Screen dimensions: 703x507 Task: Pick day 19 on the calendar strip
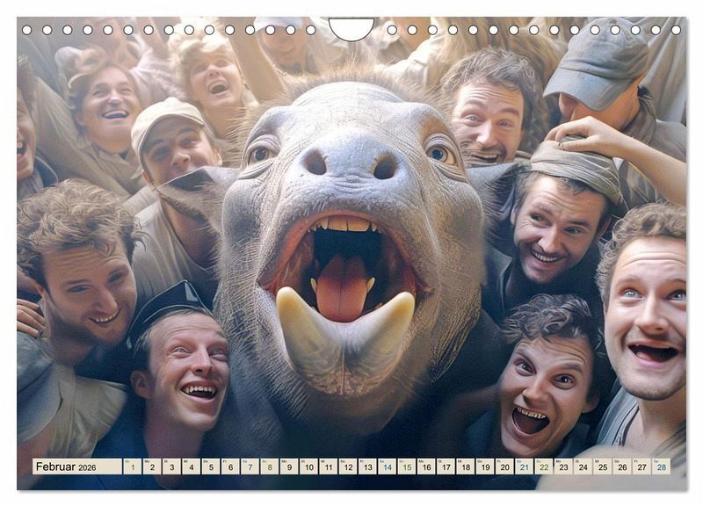pyautogui.click(x=484, y=467)
